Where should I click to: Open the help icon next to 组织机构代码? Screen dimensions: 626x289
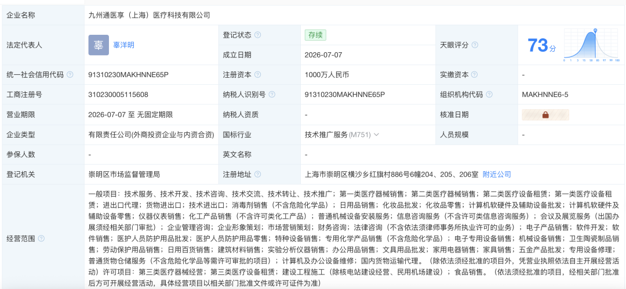click(489, 95)
